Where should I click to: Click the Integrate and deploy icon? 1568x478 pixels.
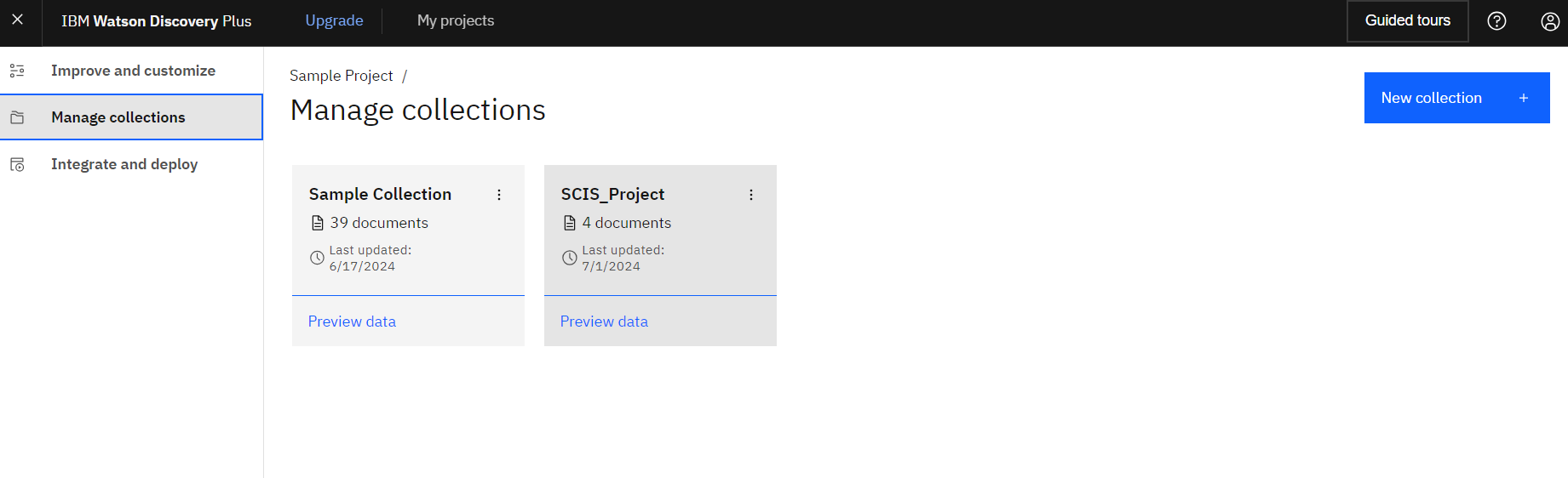click(x=17, y=164)
